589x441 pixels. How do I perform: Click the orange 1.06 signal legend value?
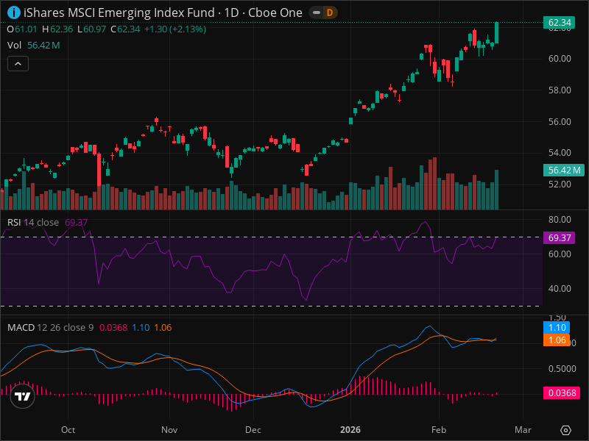click(x=163, y=327)
